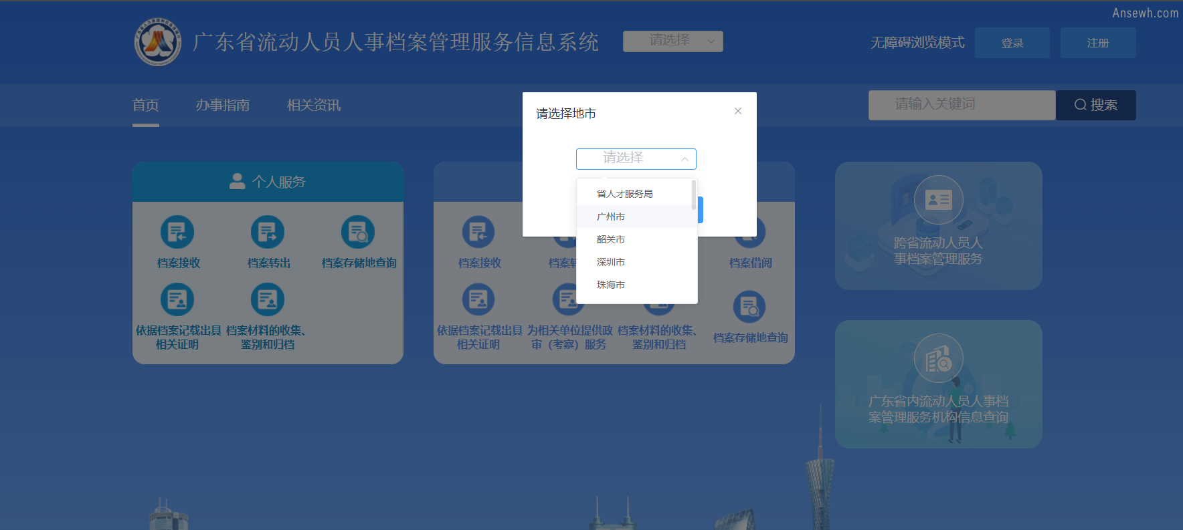Click the 登录 button
Screen dimensions: 1183x530
[1012, 43]
